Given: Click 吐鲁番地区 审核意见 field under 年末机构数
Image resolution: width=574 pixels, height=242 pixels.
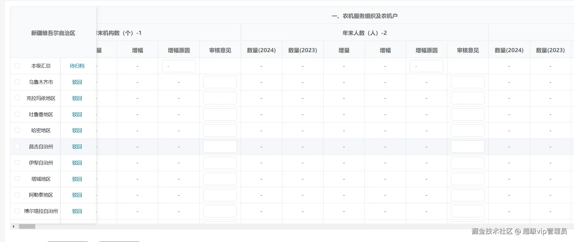Looking at the screenshot, I should (x=220, y=115).
